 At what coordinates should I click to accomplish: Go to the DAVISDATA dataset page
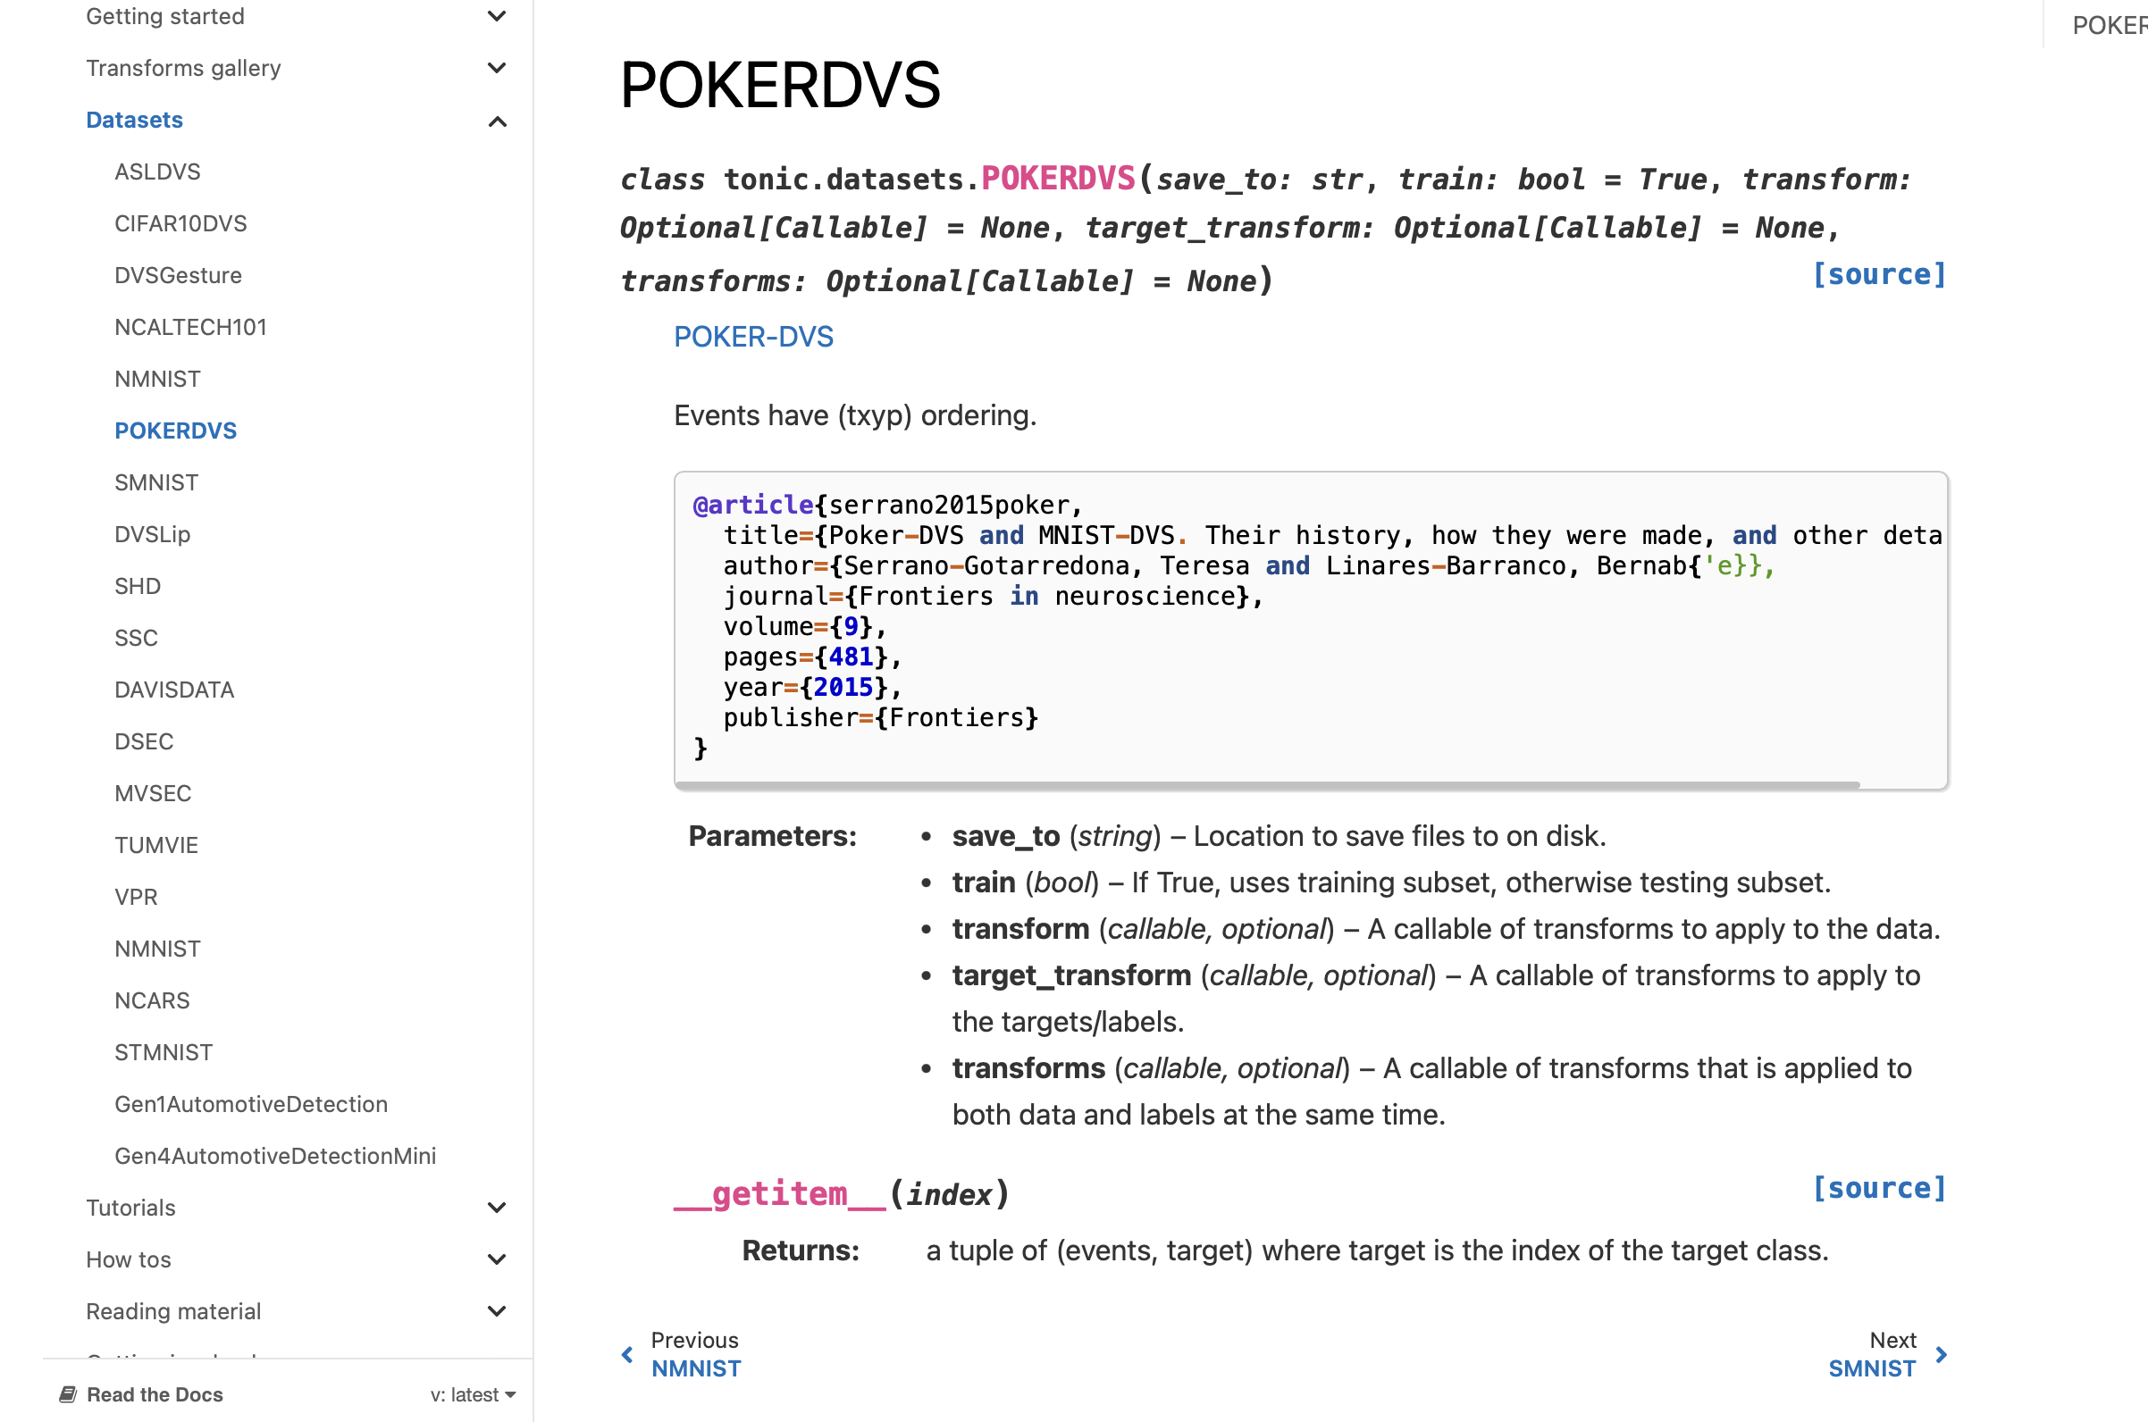click(174, 690)
